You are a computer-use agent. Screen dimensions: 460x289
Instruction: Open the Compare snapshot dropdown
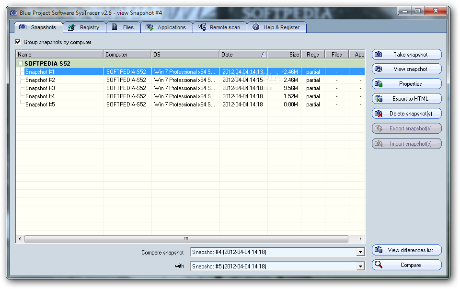[360, 252]
